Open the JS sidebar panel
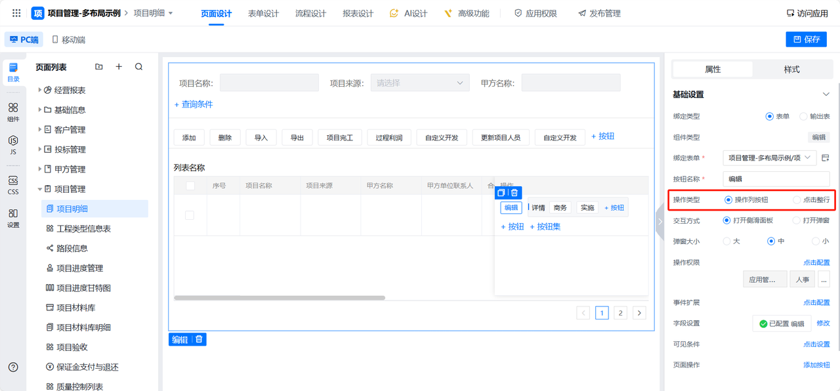840x391 pixels. click(13, 145)
